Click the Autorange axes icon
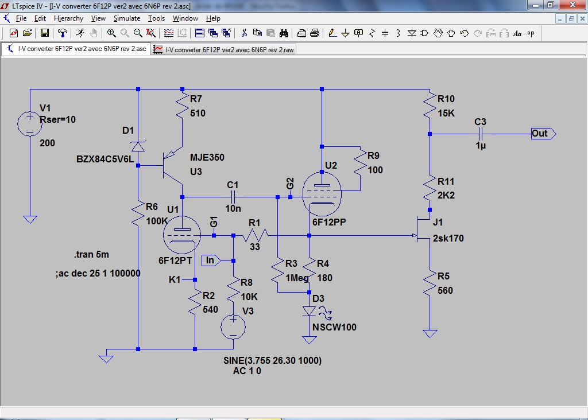Viewport: 588px width, 420px height. [x=182, y=33]
